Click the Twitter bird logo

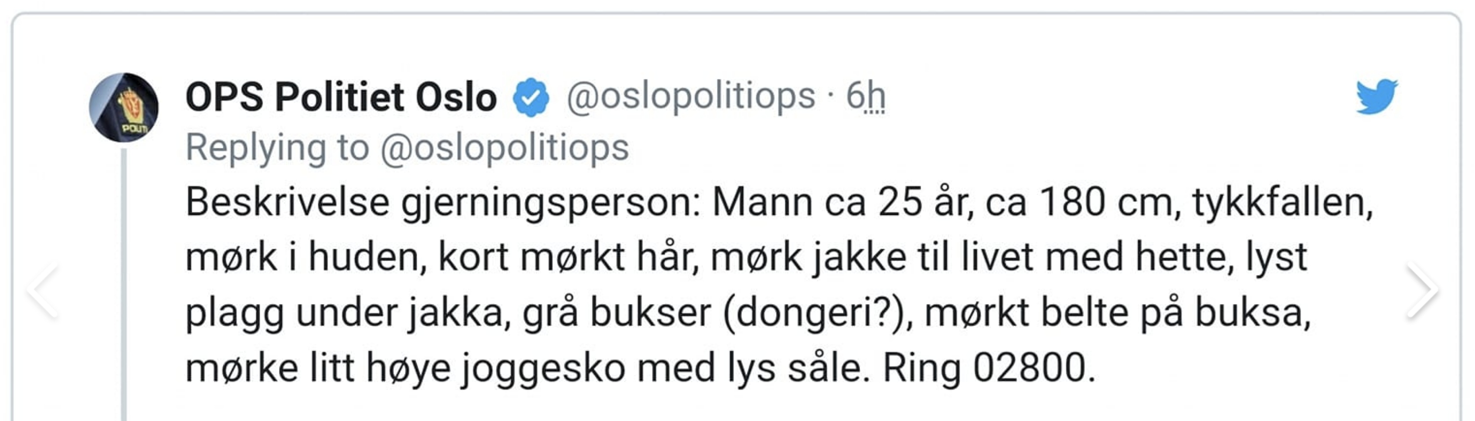[x=1376, y=96]
